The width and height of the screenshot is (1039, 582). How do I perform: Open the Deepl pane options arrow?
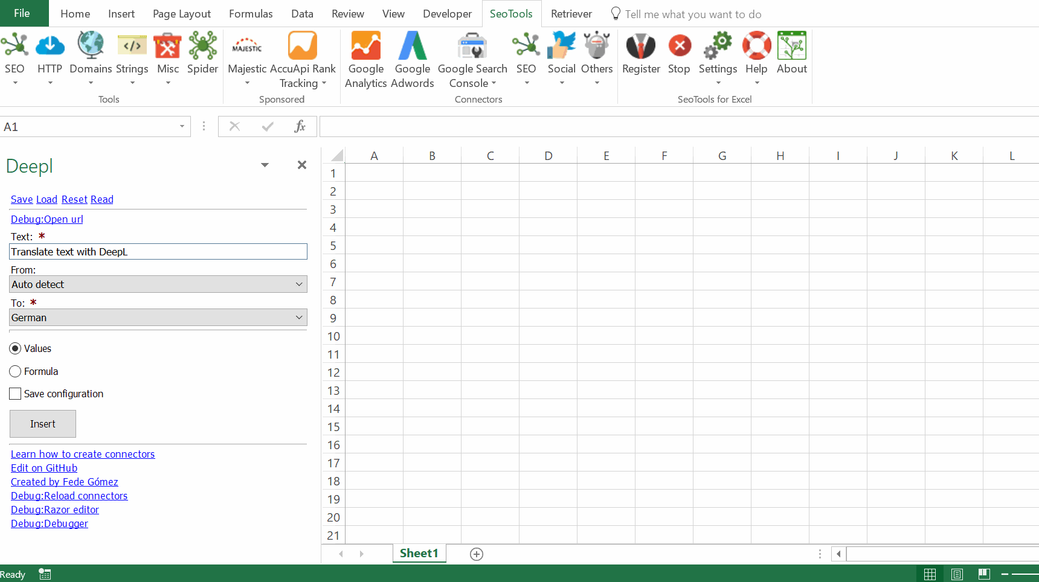pos(265,165)
